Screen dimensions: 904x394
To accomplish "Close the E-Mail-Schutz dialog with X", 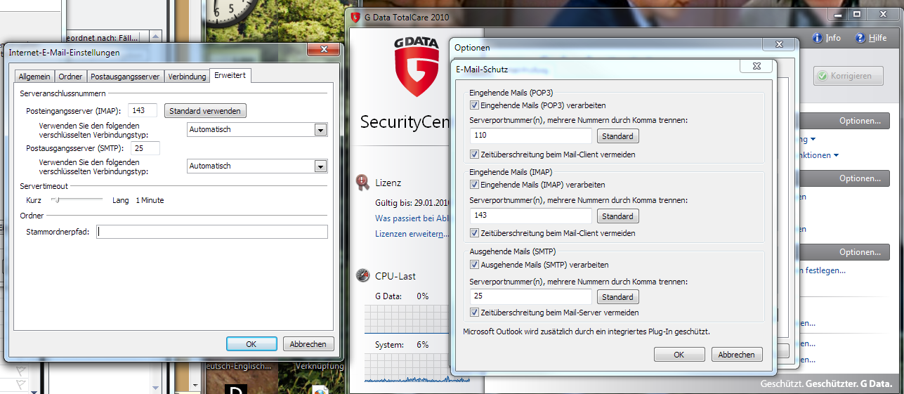I will [x=756, y=67].
